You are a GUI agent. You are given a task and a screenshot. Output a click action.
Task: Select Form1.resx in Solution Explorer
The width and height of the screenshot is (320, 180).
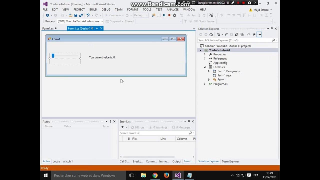point(224,75)
